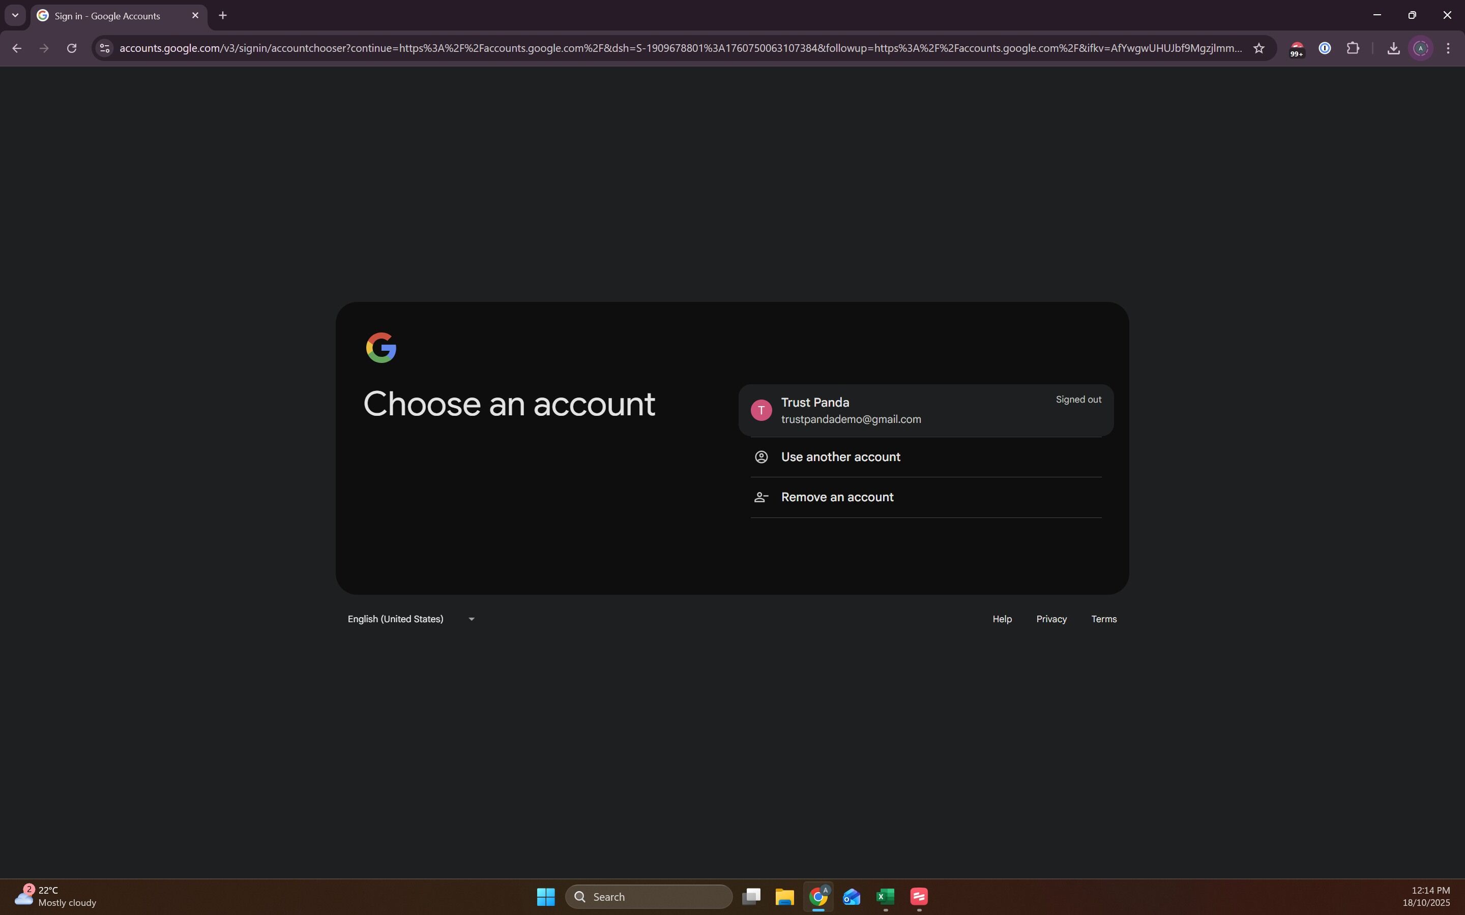The height and width of the screenshot is (915, 1465).
Task: Open Chrome downloads icon
Action: coord(1393,48)
